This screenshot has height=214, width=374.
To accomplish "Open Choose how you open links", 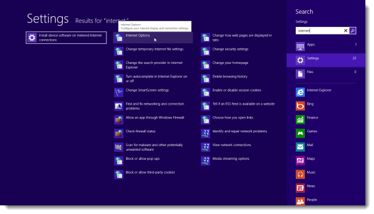I will click(240, 120).
